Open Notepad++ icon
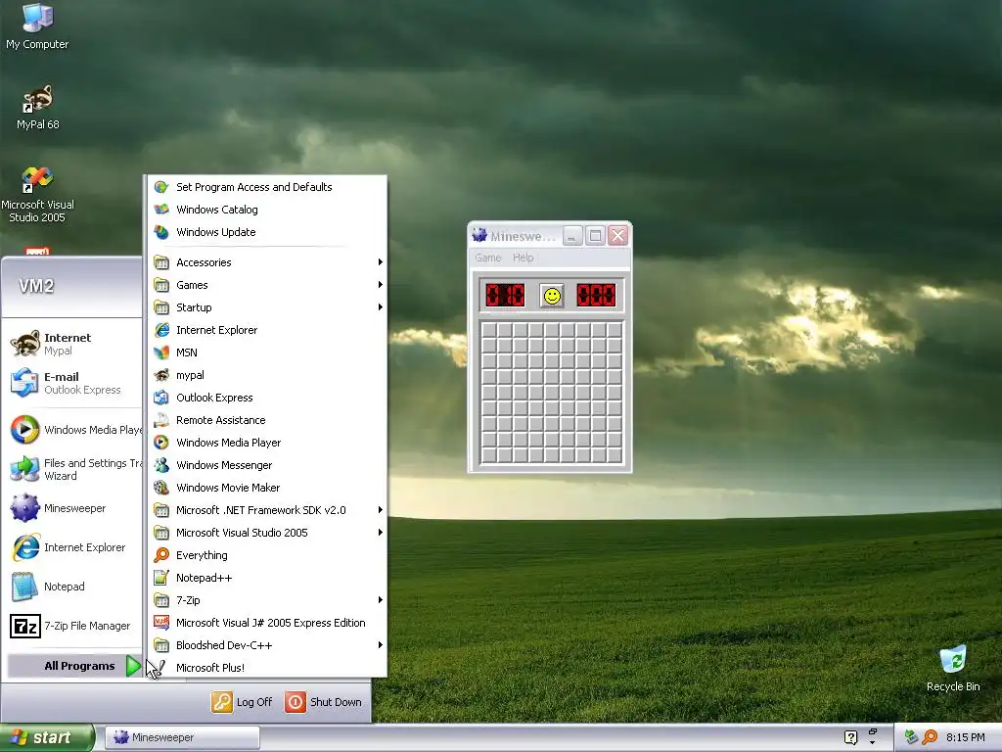The width and height of the screenshot is (1002, 752). [161, 578]
